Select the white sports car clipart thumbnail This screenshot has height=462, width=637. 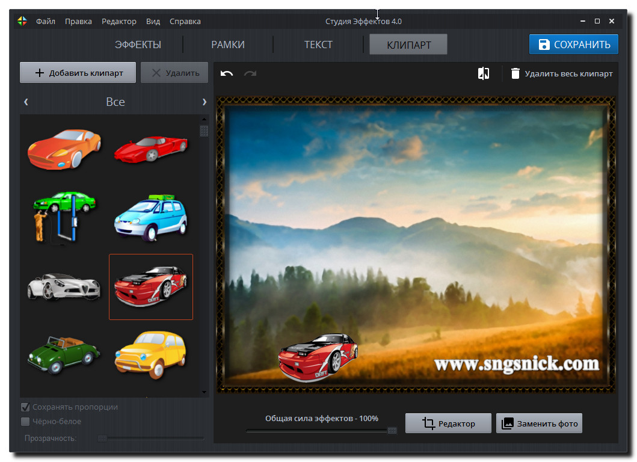(x=63, y=287)
